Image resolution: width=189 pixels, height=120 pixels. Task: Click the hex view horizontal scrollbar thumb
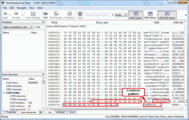(x=106, y=108)
